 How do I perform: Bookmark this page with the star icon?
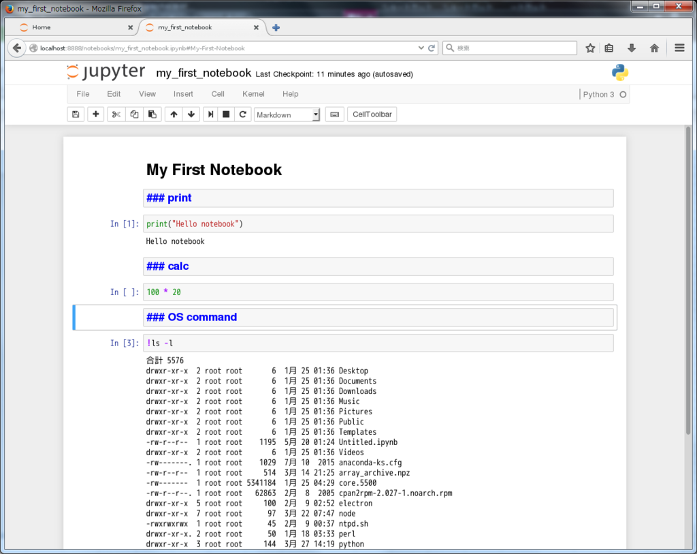[x=590, y=48]
